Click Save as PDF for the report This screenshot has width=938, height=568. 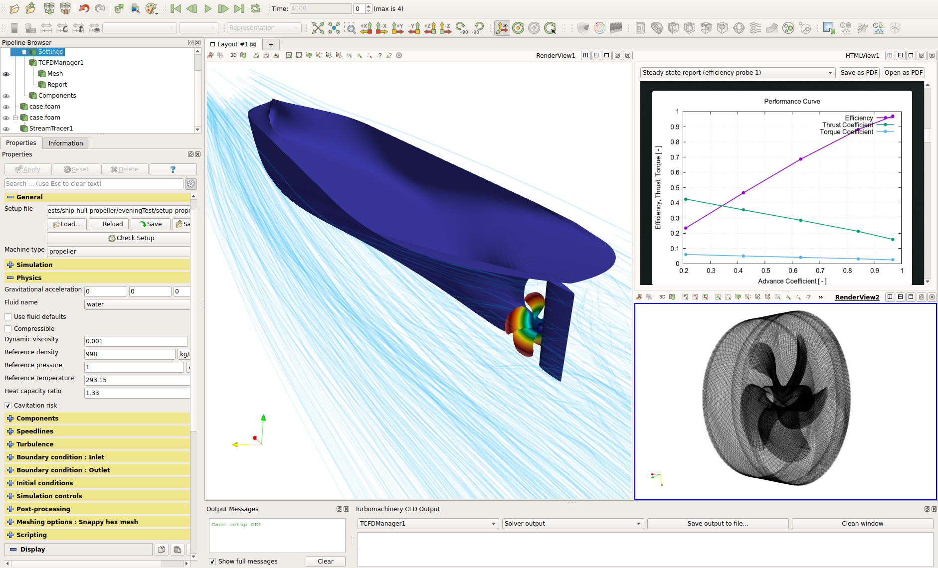pos(859,72)
